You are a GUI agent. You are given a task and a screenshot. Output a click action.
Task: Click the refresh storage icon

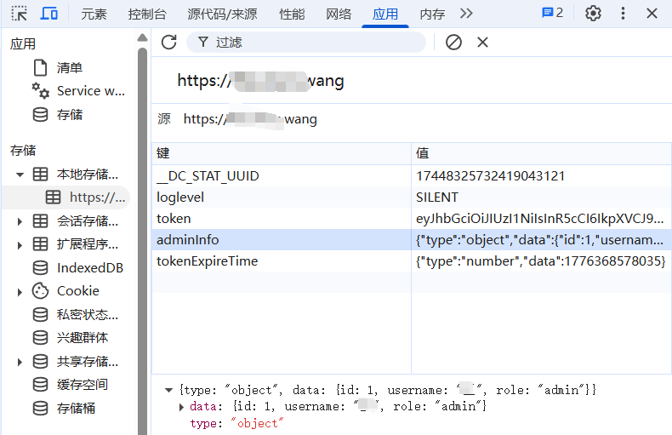pos(169,42)
